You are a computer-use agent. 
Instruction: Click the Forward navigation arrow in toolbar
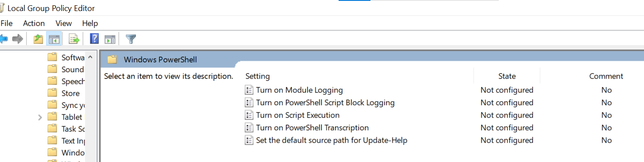tap(18, 39)
